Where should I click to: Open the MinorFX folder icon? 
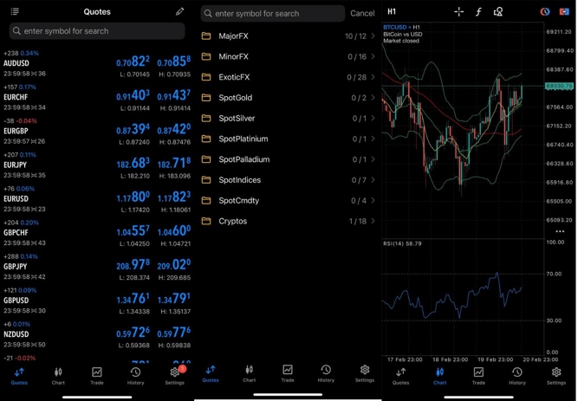point(206,57)
